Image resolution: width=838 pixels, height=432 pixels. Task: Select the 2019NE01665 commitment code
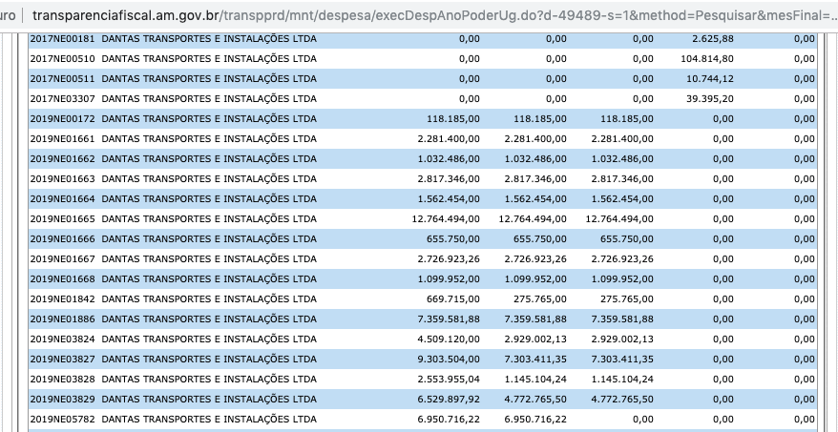point(62,219)
